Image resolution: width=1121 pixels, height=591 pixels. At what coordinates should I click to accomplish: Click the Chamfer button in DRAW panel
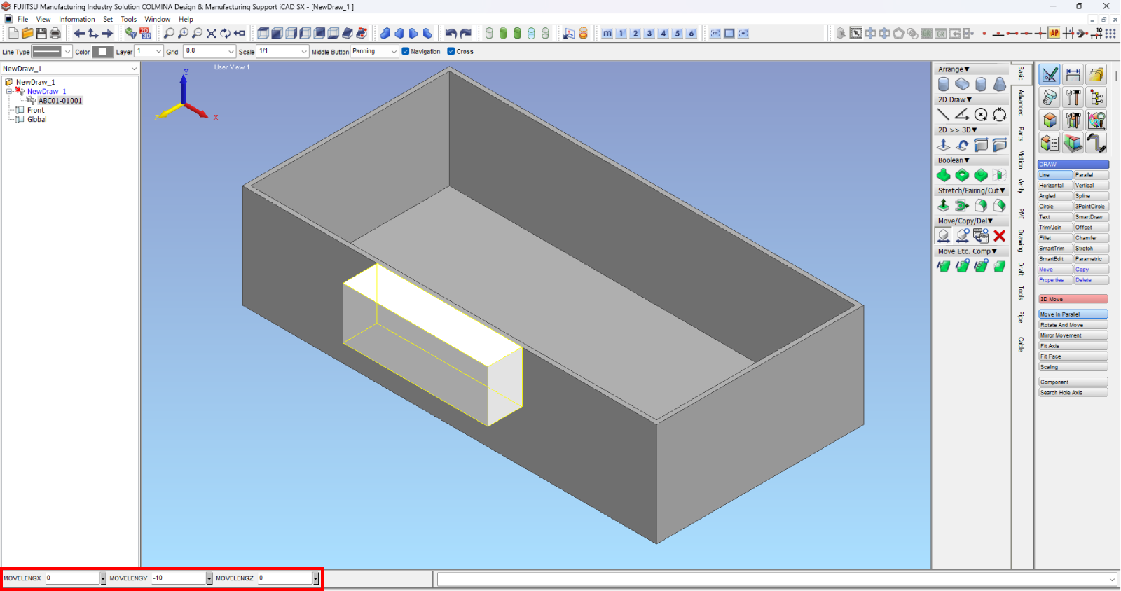click(x=1090, y=238)
